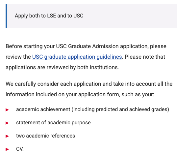Click the phrase 'information included on your application form'
The height and width of the screenshot is (155, 177).
[x=62, y=94]
